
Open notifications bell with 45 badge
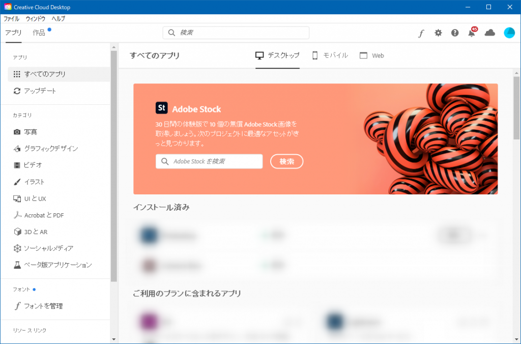coord(472,32)
